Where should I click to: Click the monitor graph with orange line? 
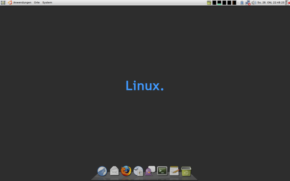click(234, 3)
